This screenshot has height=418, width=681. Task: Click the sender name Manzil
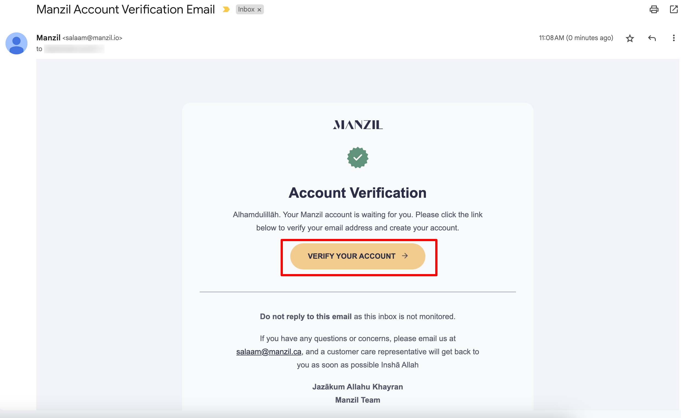(48, 38)
